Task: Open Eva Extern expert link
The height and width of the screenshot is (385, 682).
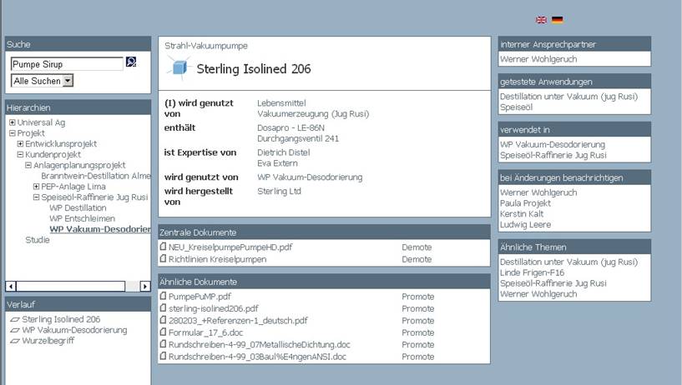Action: 277,163
